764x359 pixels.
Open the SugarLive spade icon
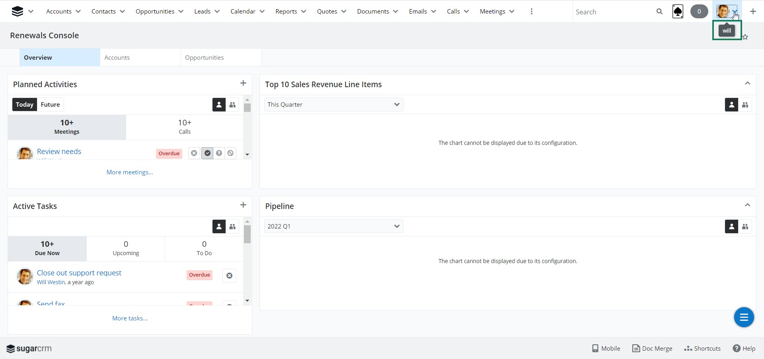tap(678, 12)
